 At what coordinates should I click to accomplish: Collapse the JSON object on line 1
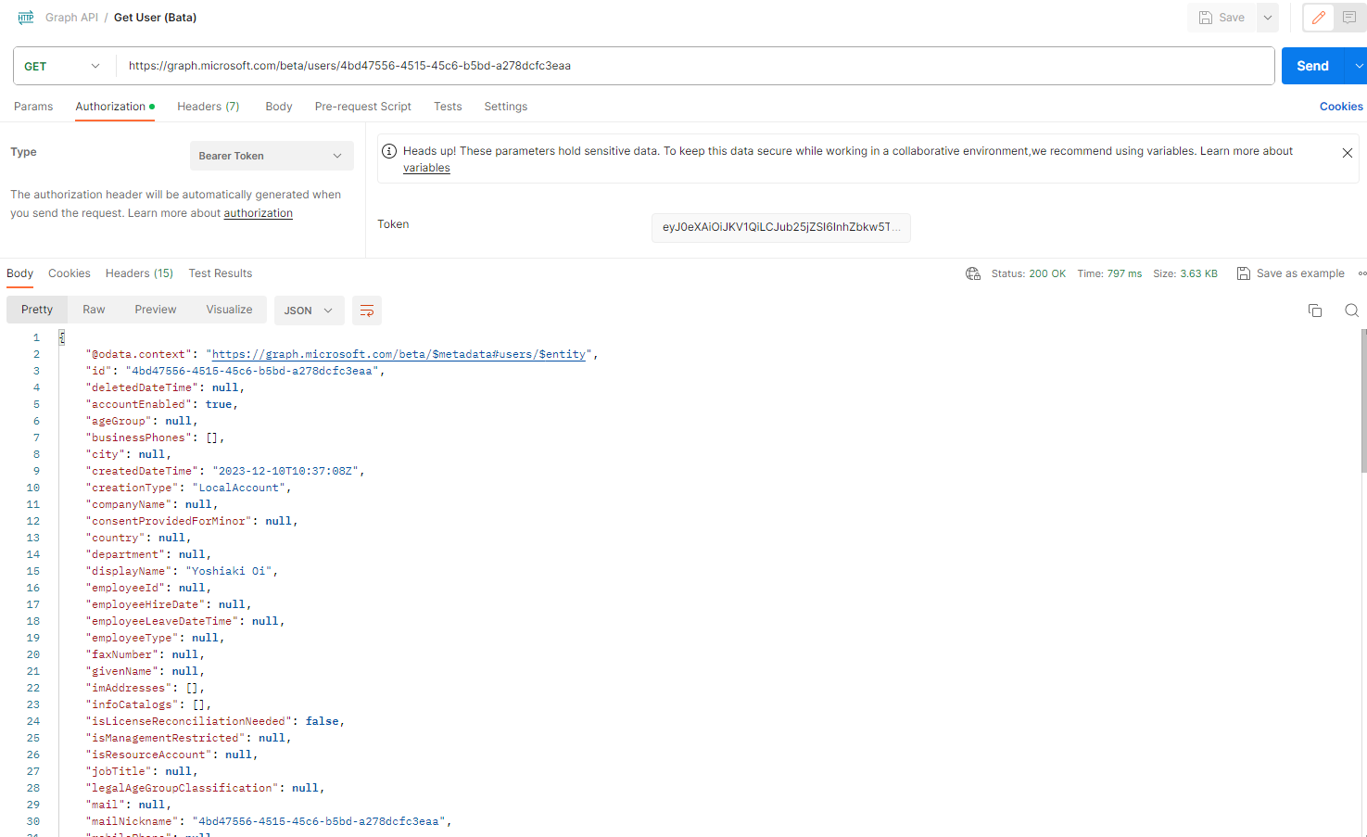pos(62,337)
